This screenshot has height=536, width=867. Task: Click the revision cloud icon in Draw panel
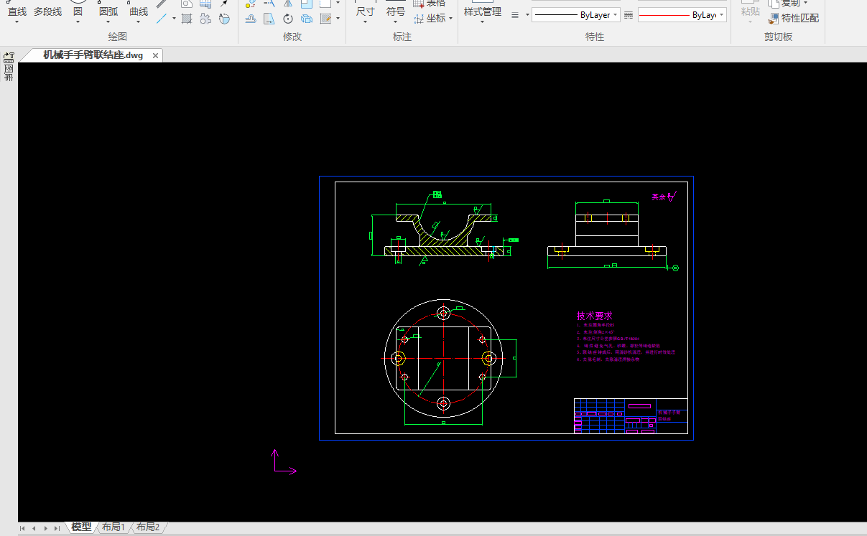tap(224, 19)
